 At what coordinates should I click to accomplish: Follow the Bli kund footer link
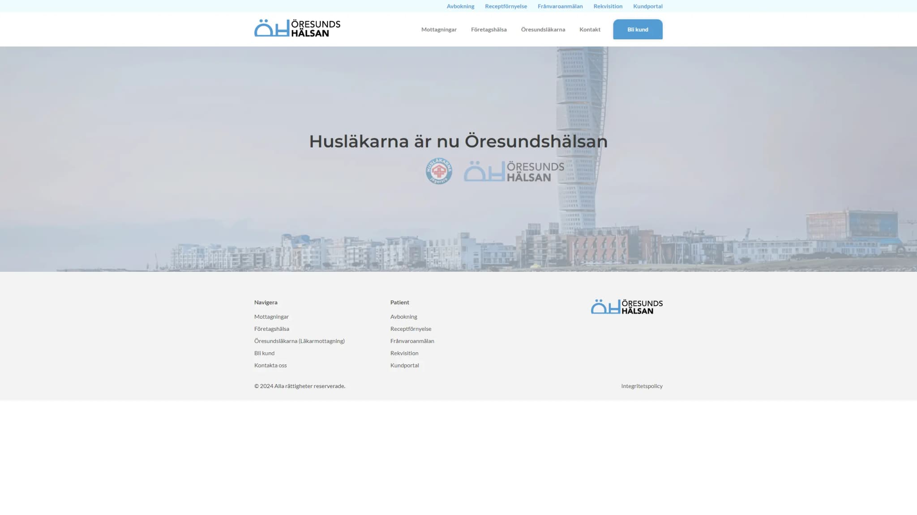click(264, 353)
